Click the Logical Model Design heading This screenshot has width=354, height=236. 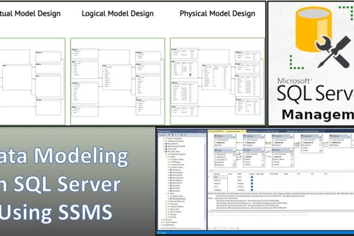118,12
